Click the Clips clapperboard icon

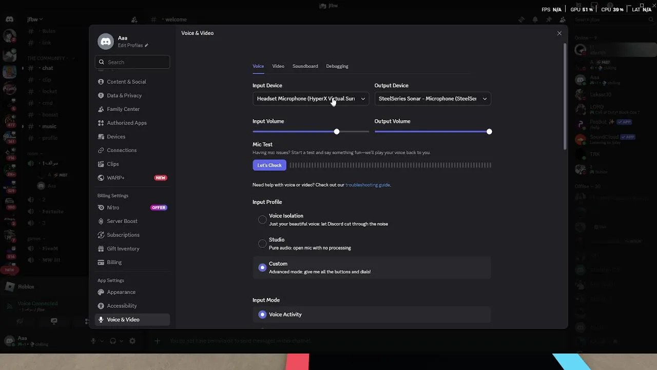(101, 164)
